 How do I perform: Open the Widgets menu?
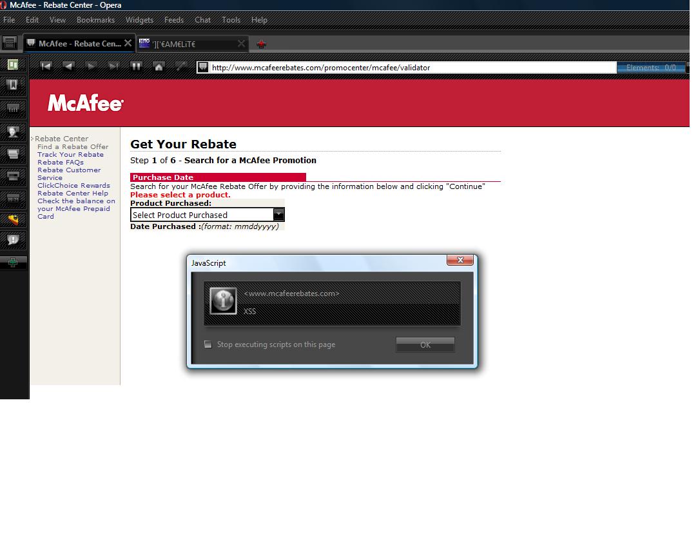139,20
